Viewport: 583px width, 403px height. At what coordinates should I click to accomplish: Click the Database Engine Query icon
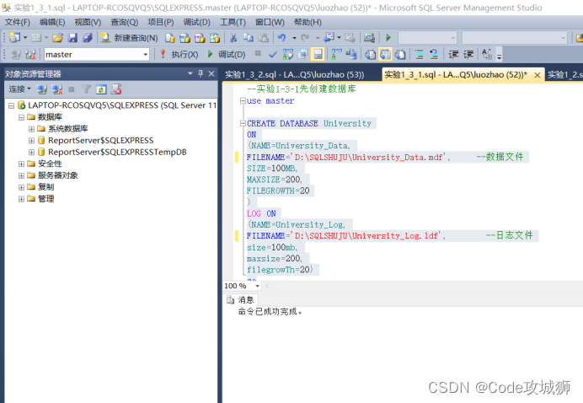point(170,38)
